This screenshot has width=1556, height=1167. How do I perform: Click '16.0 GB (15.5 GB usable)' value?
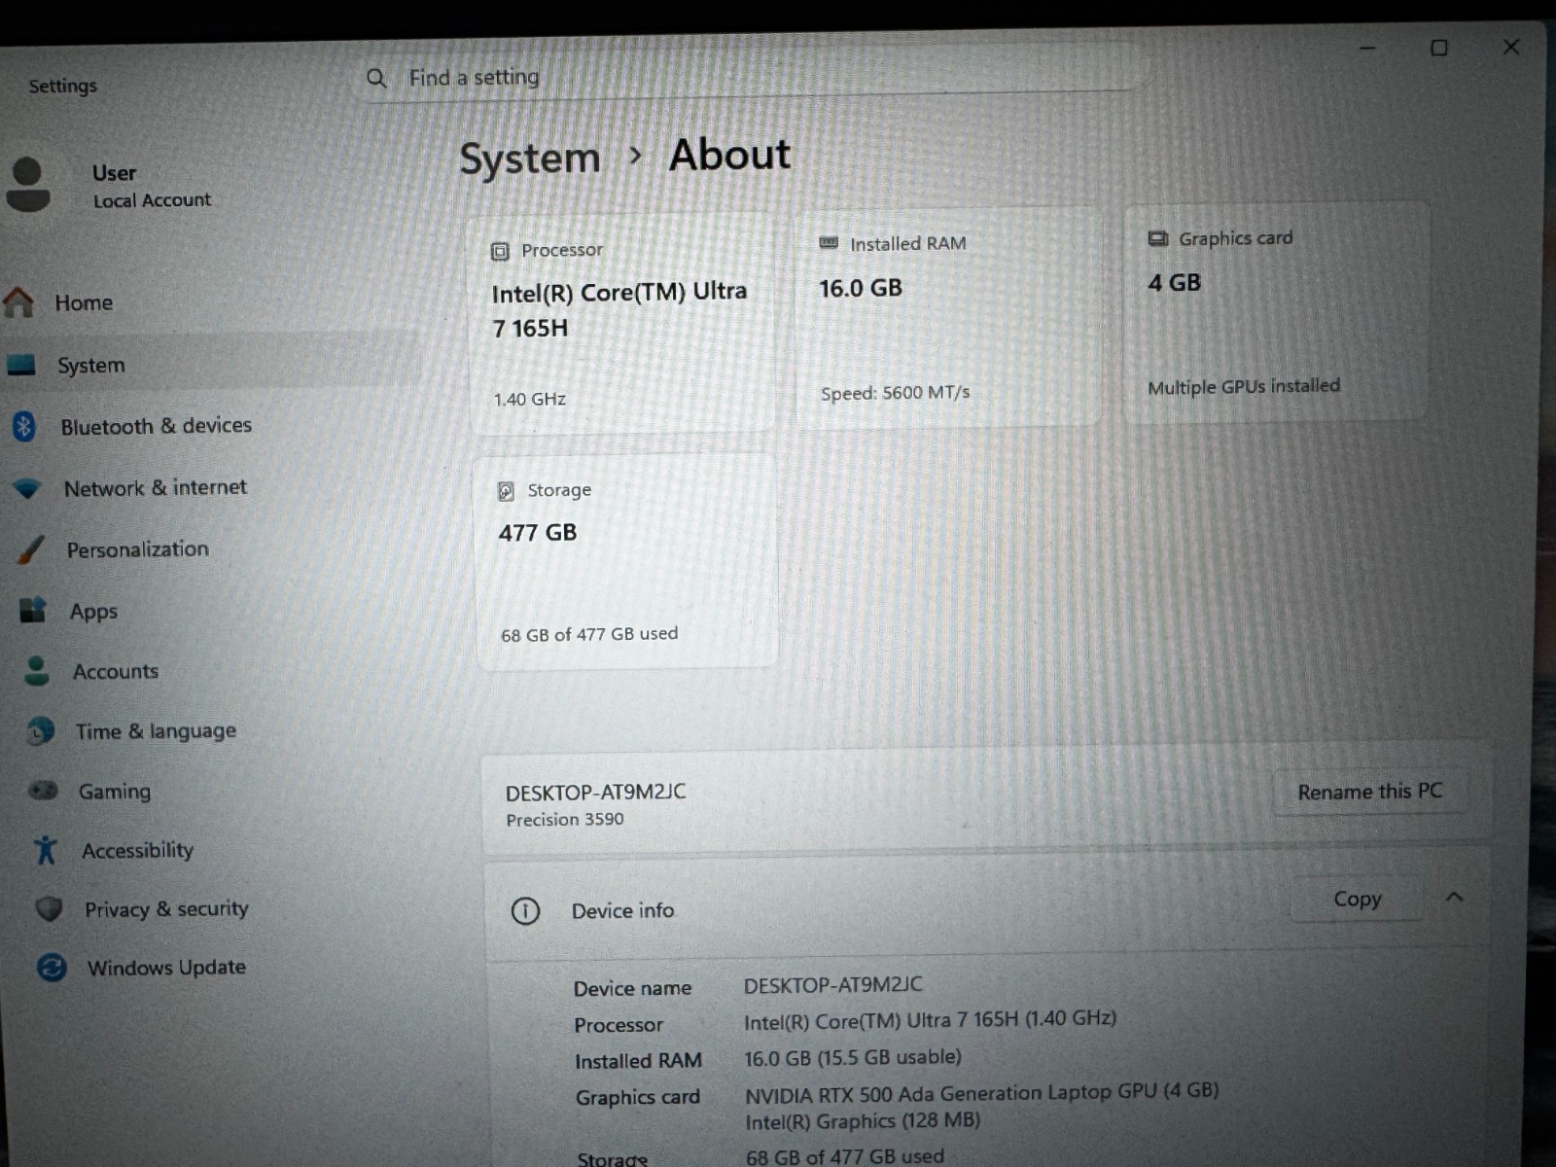click(x=853, y=1057)
